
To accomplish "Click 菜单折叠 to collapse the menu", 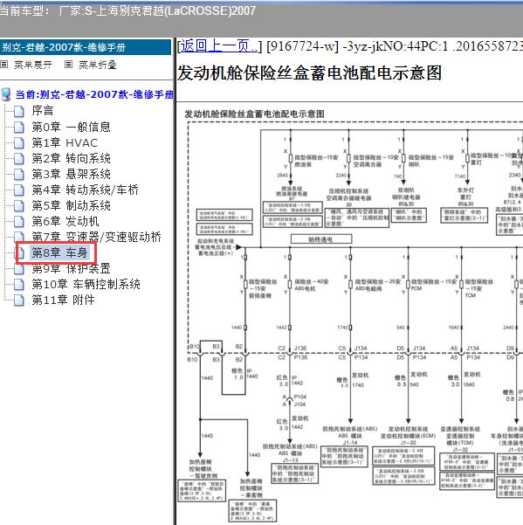I will 98,65.
